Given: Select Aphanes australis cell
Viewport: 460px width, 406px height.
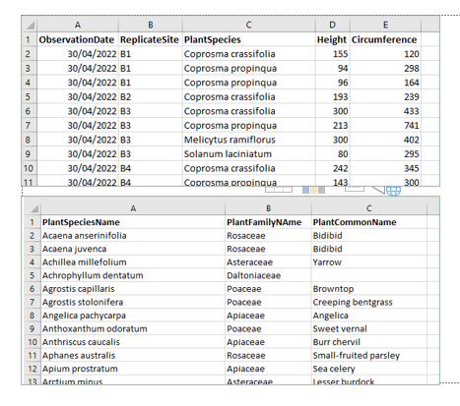Looking at the screenshot, I should (x=133, y=356).
